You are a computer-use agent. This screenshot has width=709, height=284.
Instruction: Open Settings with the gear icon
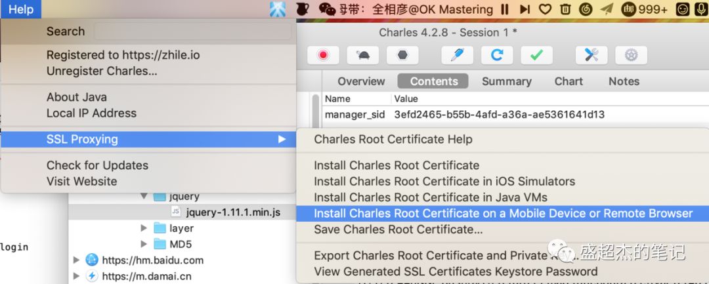click(632, 55)
